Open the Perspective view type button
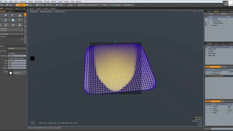The width and height of the screenshot is (233, 131). tap(34, 12)
